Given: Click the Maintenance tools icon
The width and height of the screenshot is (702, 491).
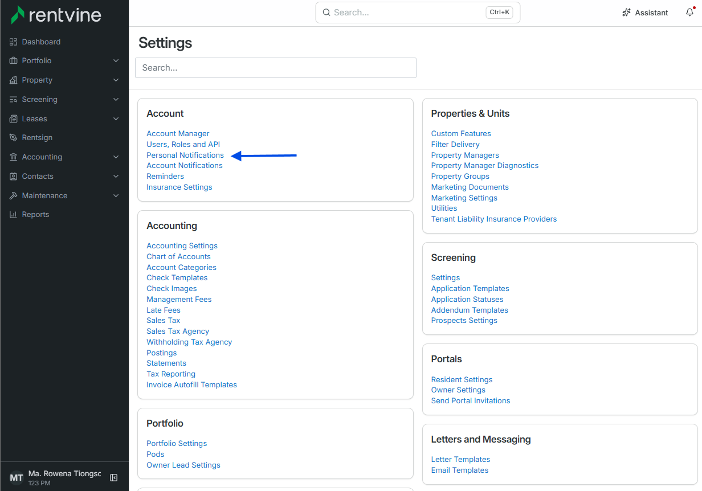Looking at the screenshot, I should [x=14, y=195].
